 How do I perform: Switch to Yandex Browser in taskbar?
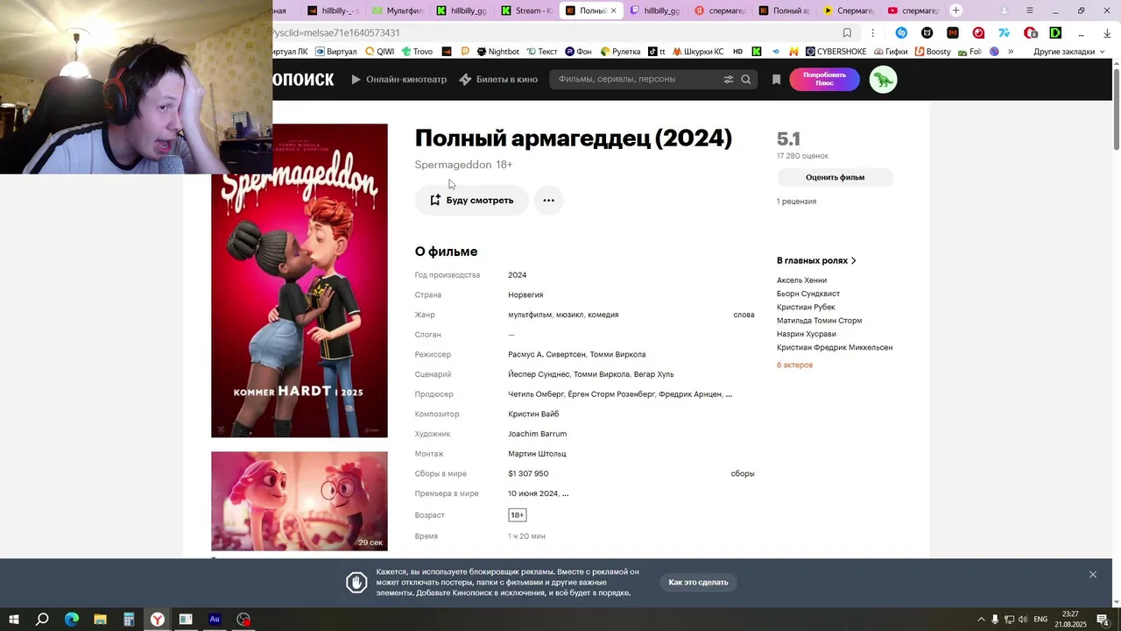pos(158,620)
